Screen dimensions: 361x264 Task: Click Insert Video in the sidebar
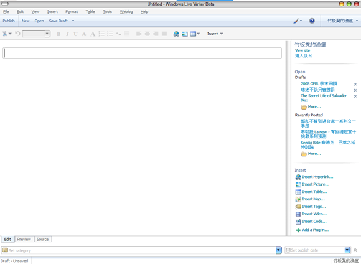click(311, 214)
